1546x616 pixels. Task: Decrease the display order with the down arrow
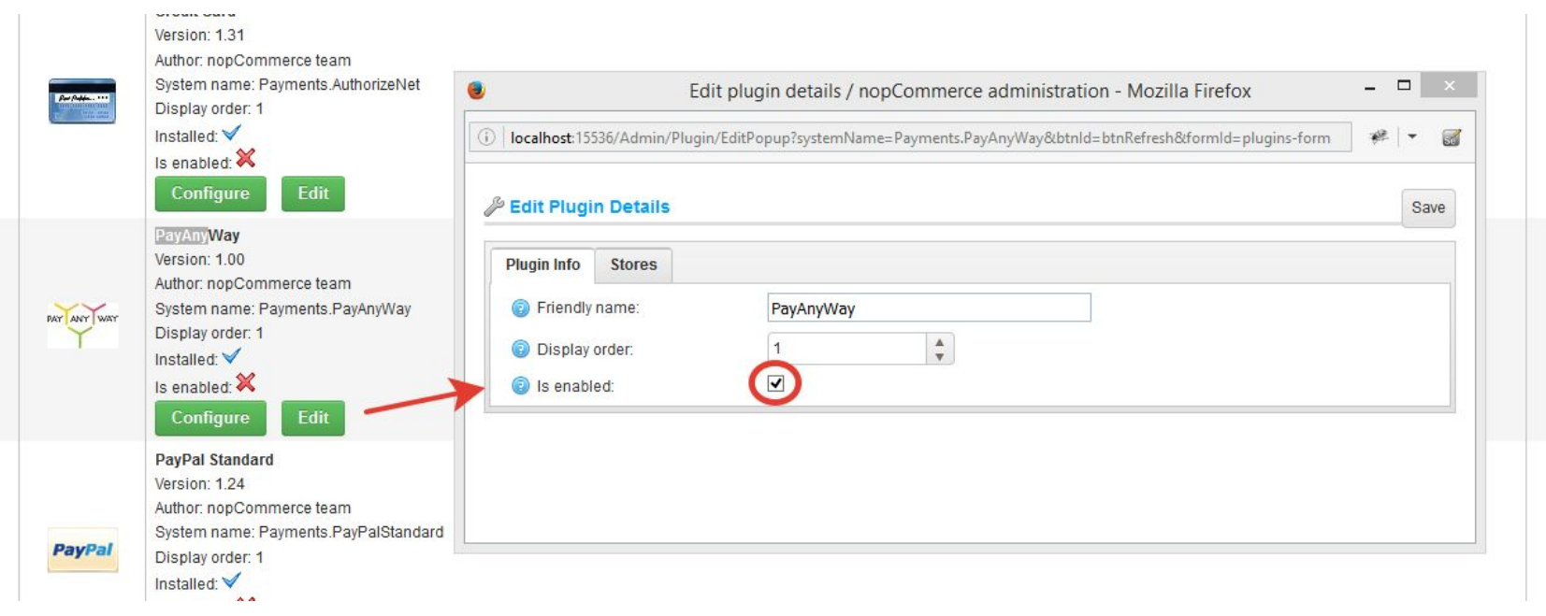939,356
